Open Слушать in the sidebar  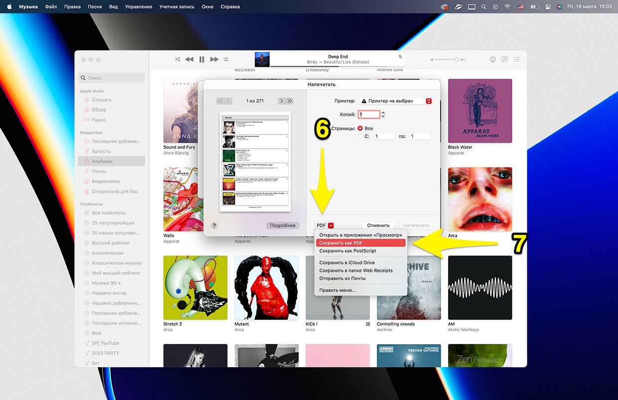click(x=101, y=100)
